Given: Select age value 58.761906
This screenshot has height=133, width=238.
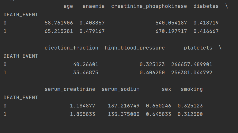Looking at the screenshot, I should [x=59, y=23].
